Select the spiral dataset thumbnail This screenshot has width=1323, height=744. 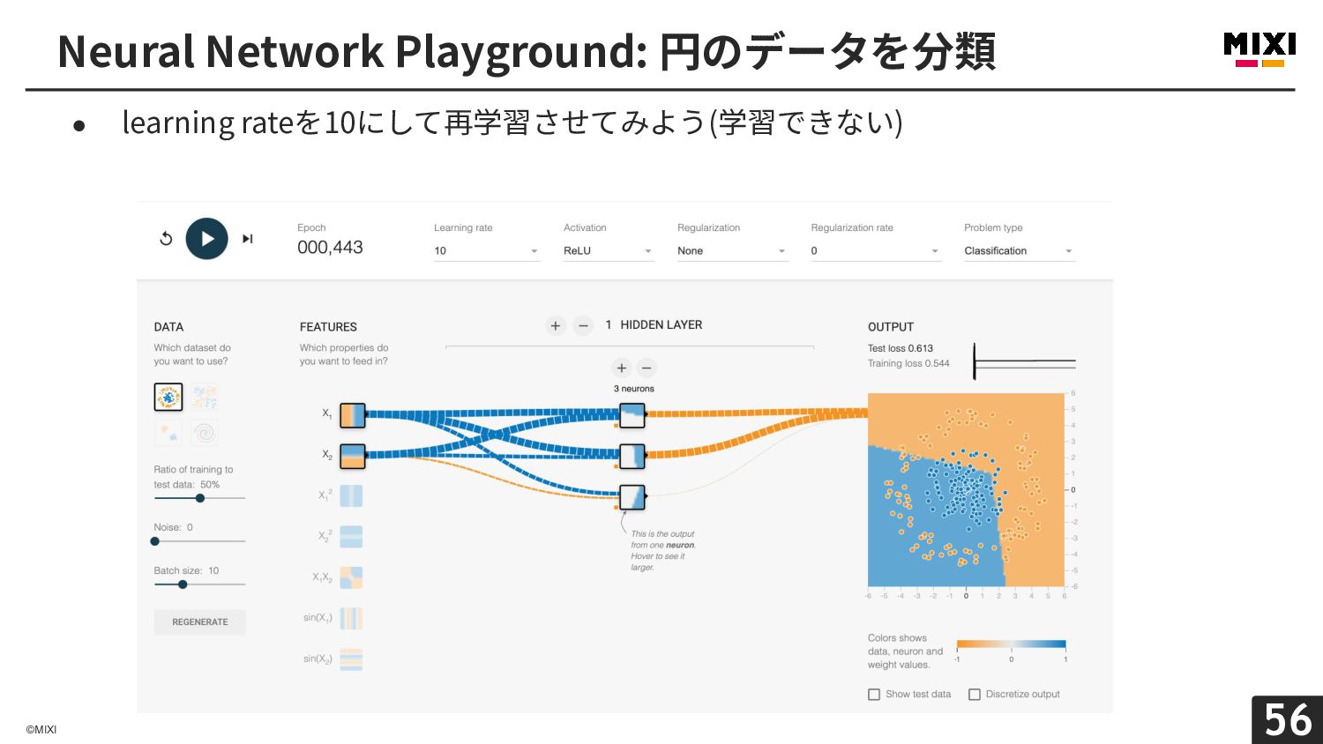point(205,433)
